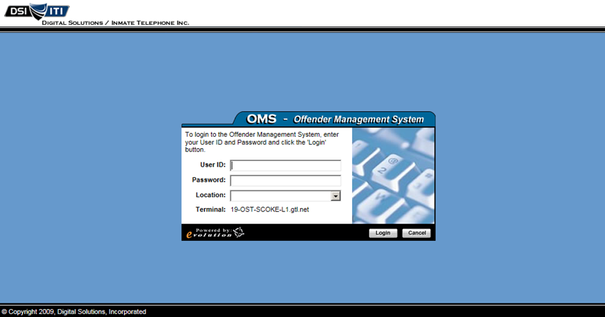Expand the Location dropdown arrow
The width and height of the screenshot is (605, 317).
click(x=336, y=196)
